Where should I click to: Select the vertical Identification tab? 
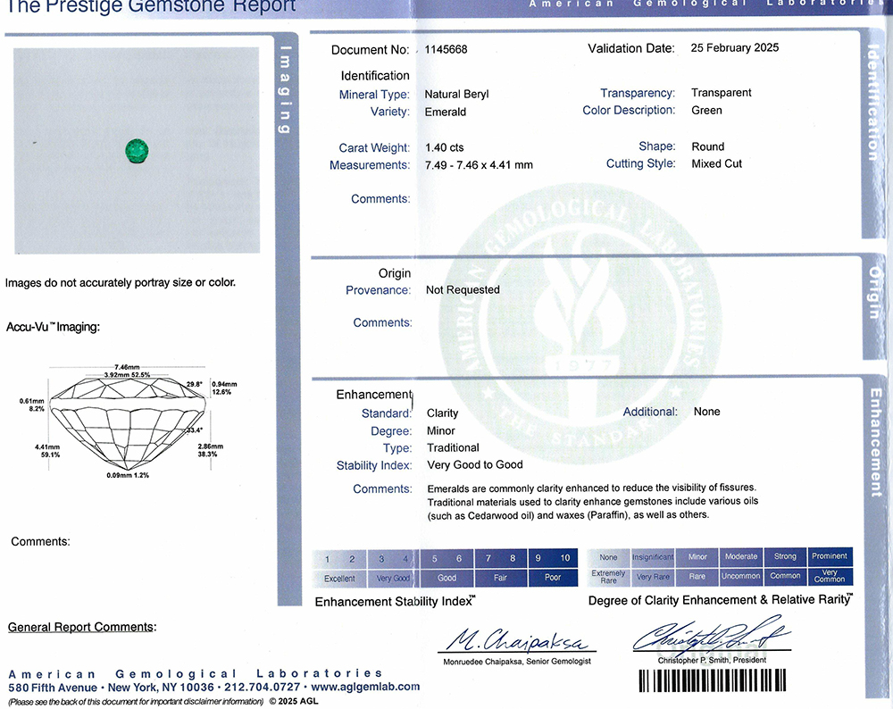(873, 103)
